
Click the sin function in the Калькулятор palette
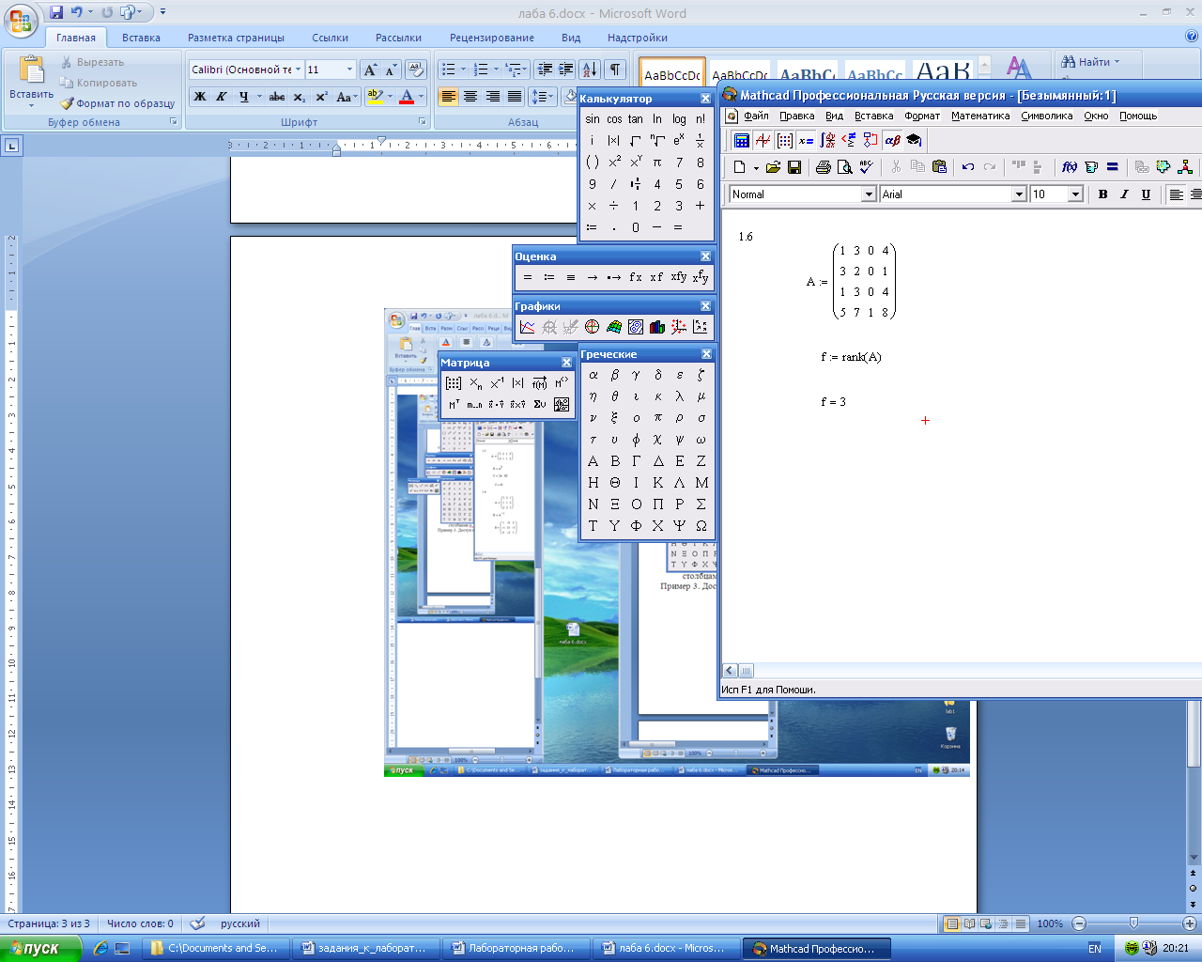click(x=593, y=119)
